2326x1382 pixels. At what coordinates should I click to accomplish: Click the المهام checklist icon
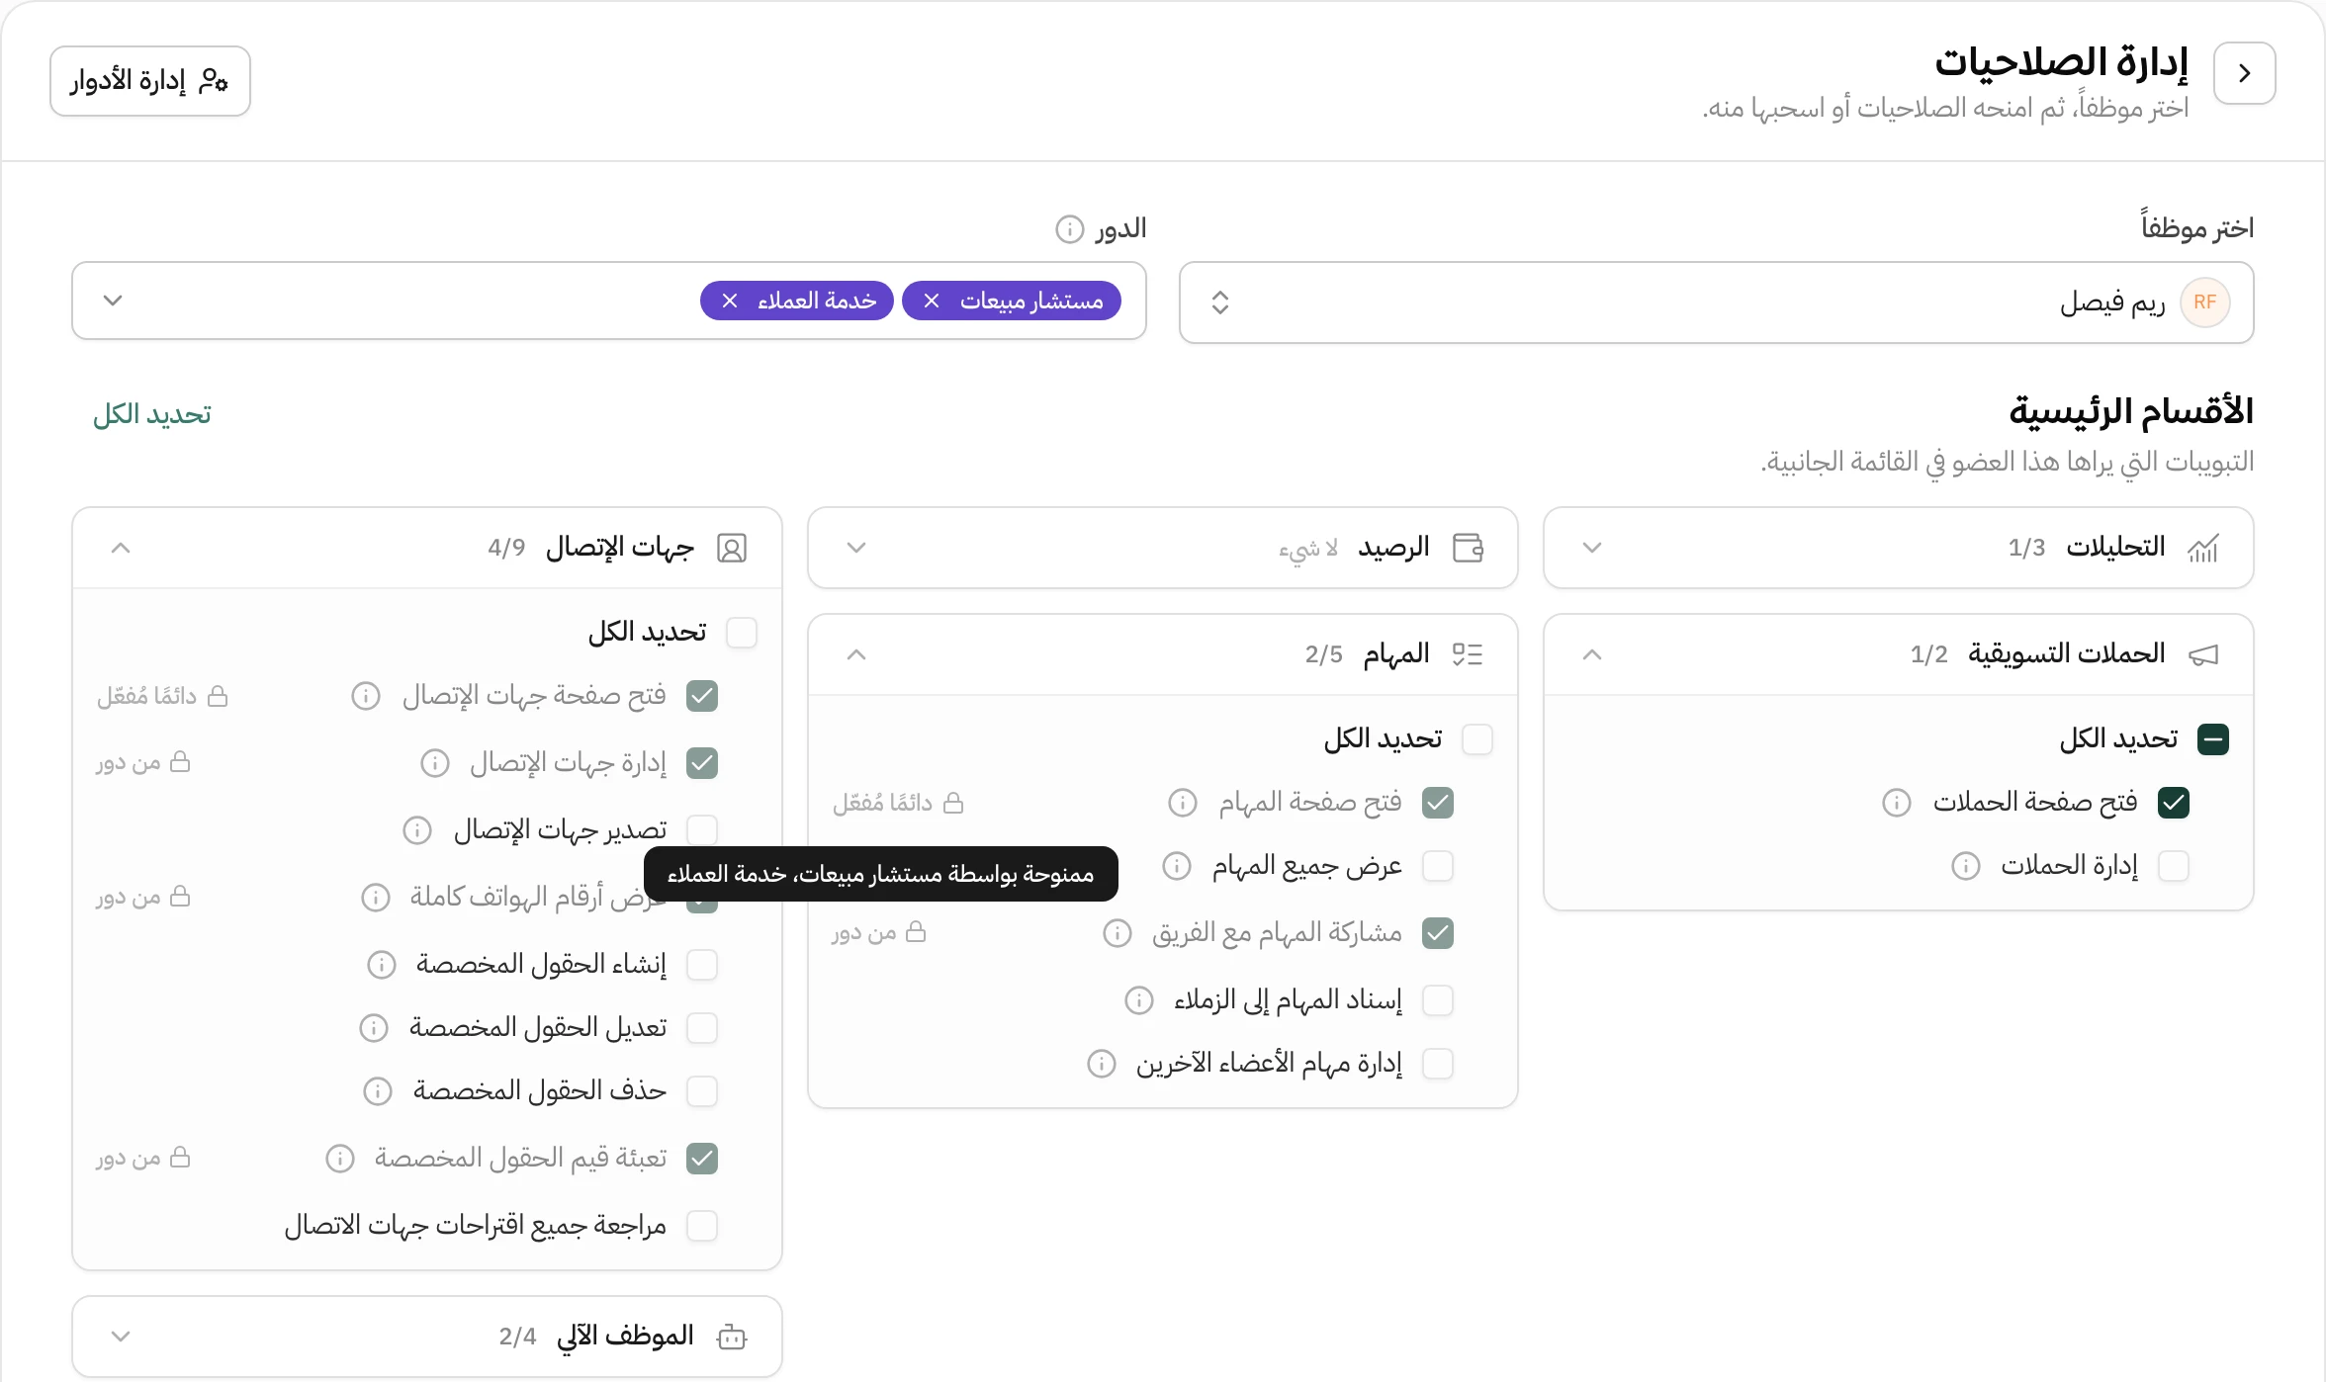coord(1468,654)
